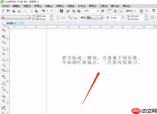Open the 布局(L) menu

pyautogui.click(x=38, y=6)
